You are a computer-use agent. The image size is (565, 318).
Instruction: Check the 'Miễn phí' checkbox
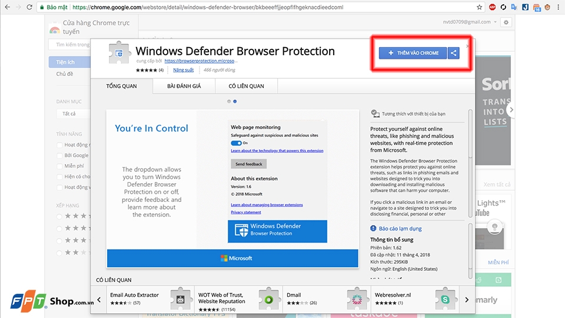[59, 166]
